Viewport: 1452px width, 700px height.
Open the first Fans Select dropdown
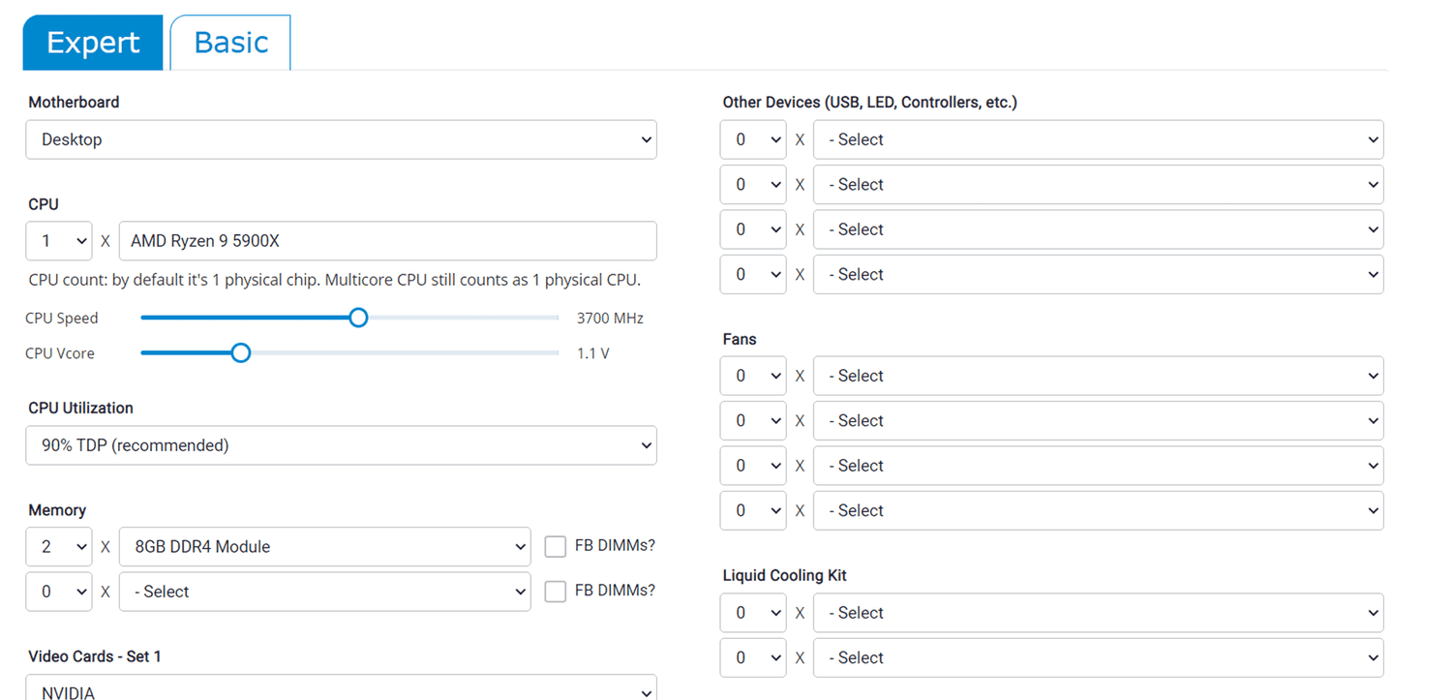tap(1098, 376)
